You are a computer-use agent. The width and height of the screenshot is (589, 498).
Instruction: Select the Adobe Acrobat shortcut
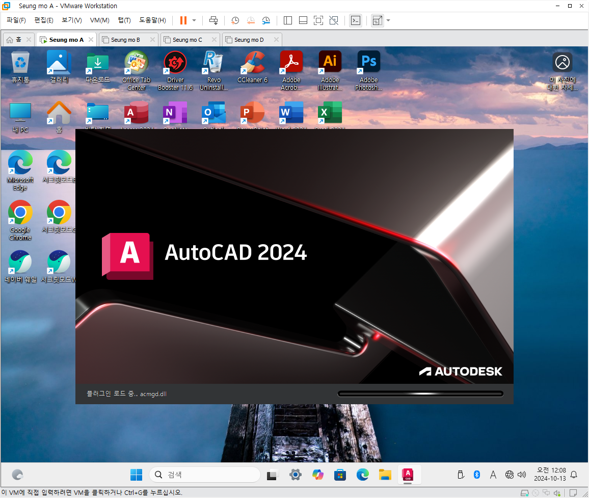pyautogui.click(x=291, y=71)
